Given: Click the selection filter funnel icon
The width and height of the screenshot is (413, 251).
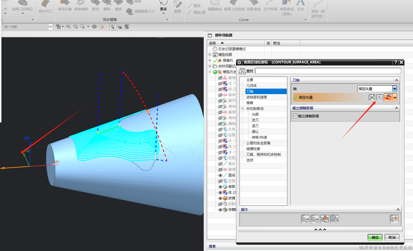Looking at the screenshot, I should coord(58,27).
